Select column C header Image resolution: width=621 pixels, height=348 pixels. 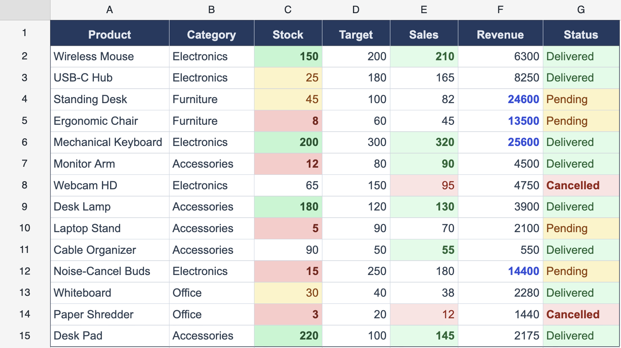point(288,10)
